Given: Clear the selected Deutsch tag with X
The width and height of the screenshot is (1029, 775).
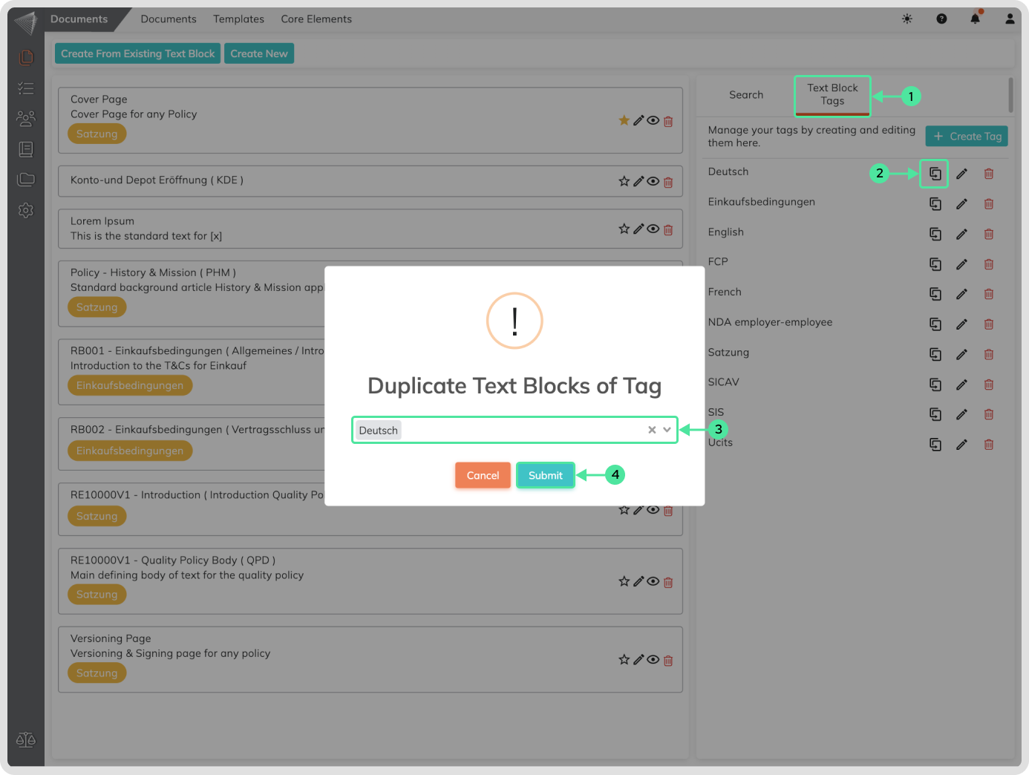Looking at the screenshot, I should (651, 430).
